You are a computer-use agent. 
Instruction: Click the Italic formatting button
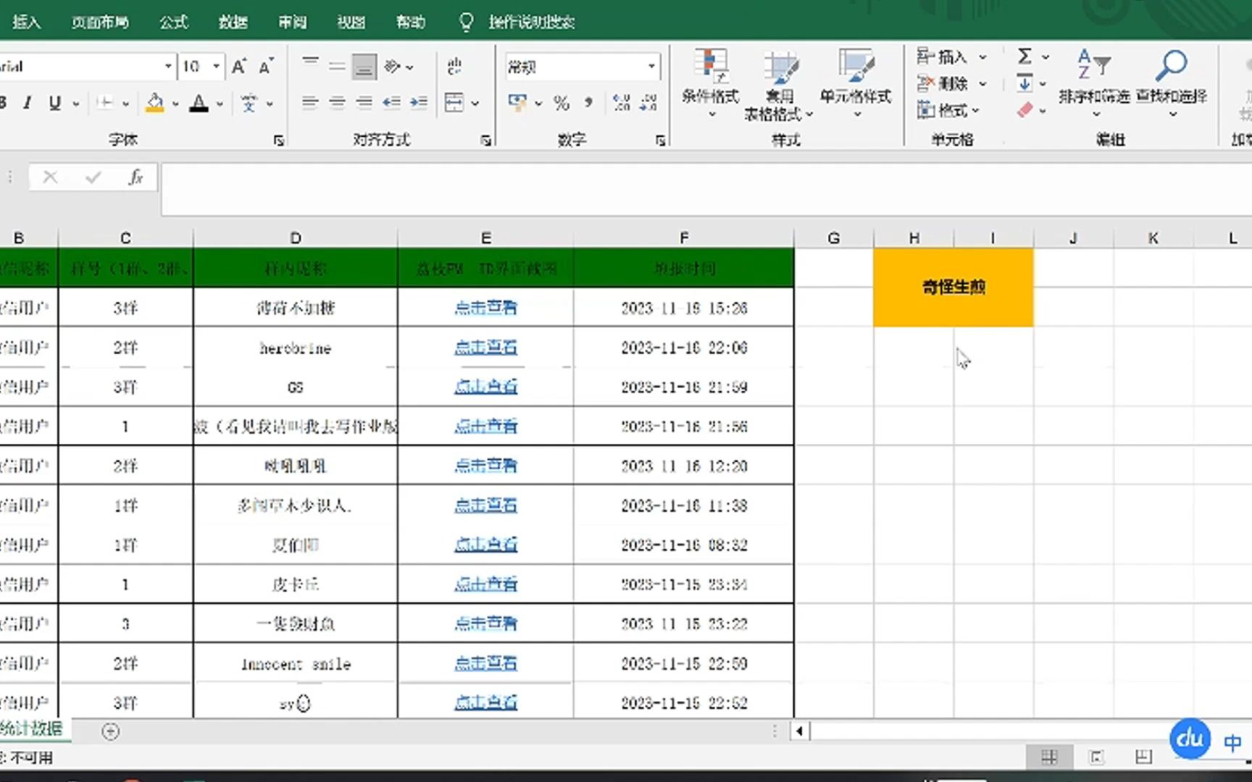point(28,104)
